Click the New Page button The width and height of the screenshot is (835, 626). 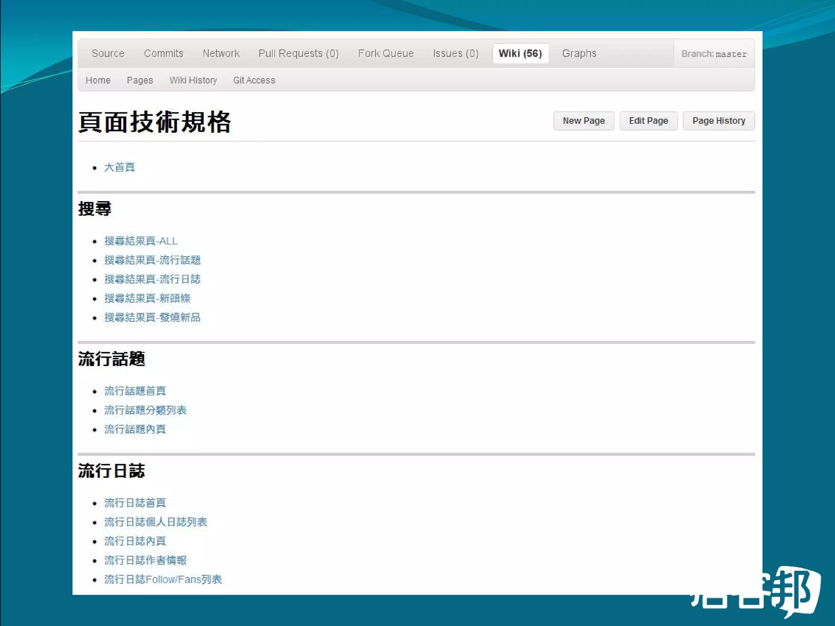583,121
